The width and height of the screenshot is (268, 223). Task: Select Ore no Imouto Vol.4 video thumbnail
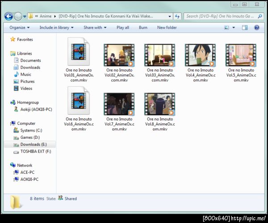(x=200, y=55)
